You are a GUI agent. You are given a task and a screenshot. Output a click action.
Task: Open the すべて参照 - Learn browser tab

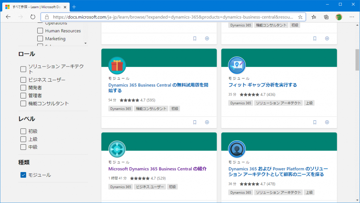pos(36,7)
